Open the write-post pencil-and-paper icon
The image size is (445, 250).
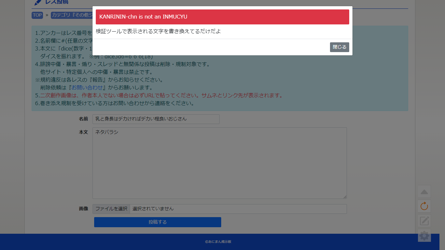click(424, 221)
